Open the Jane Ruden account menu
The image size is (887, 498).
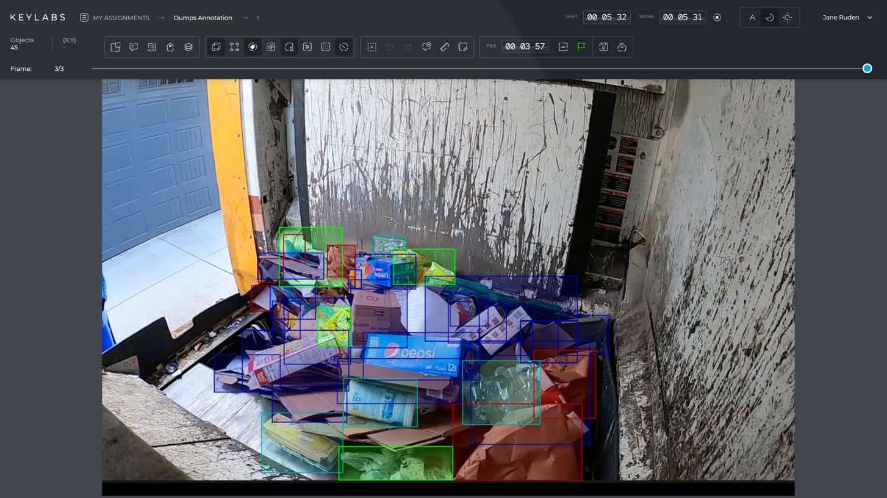tap(847, 17)
